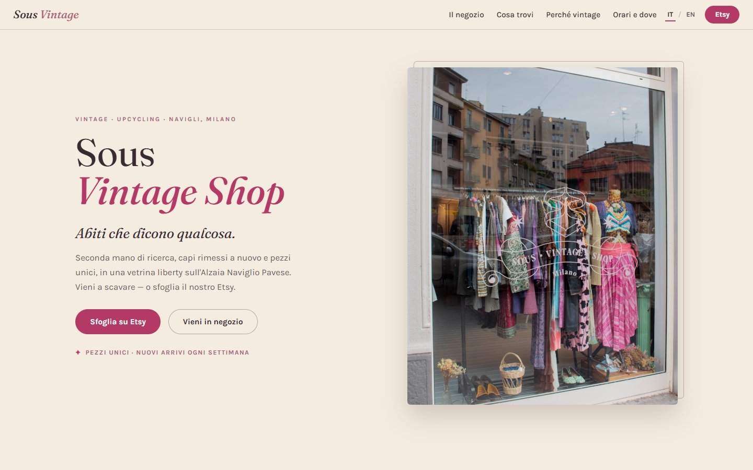Switch language to IT
The height and width of the screenshot is (470, 753).
click(x=670, y=15)
